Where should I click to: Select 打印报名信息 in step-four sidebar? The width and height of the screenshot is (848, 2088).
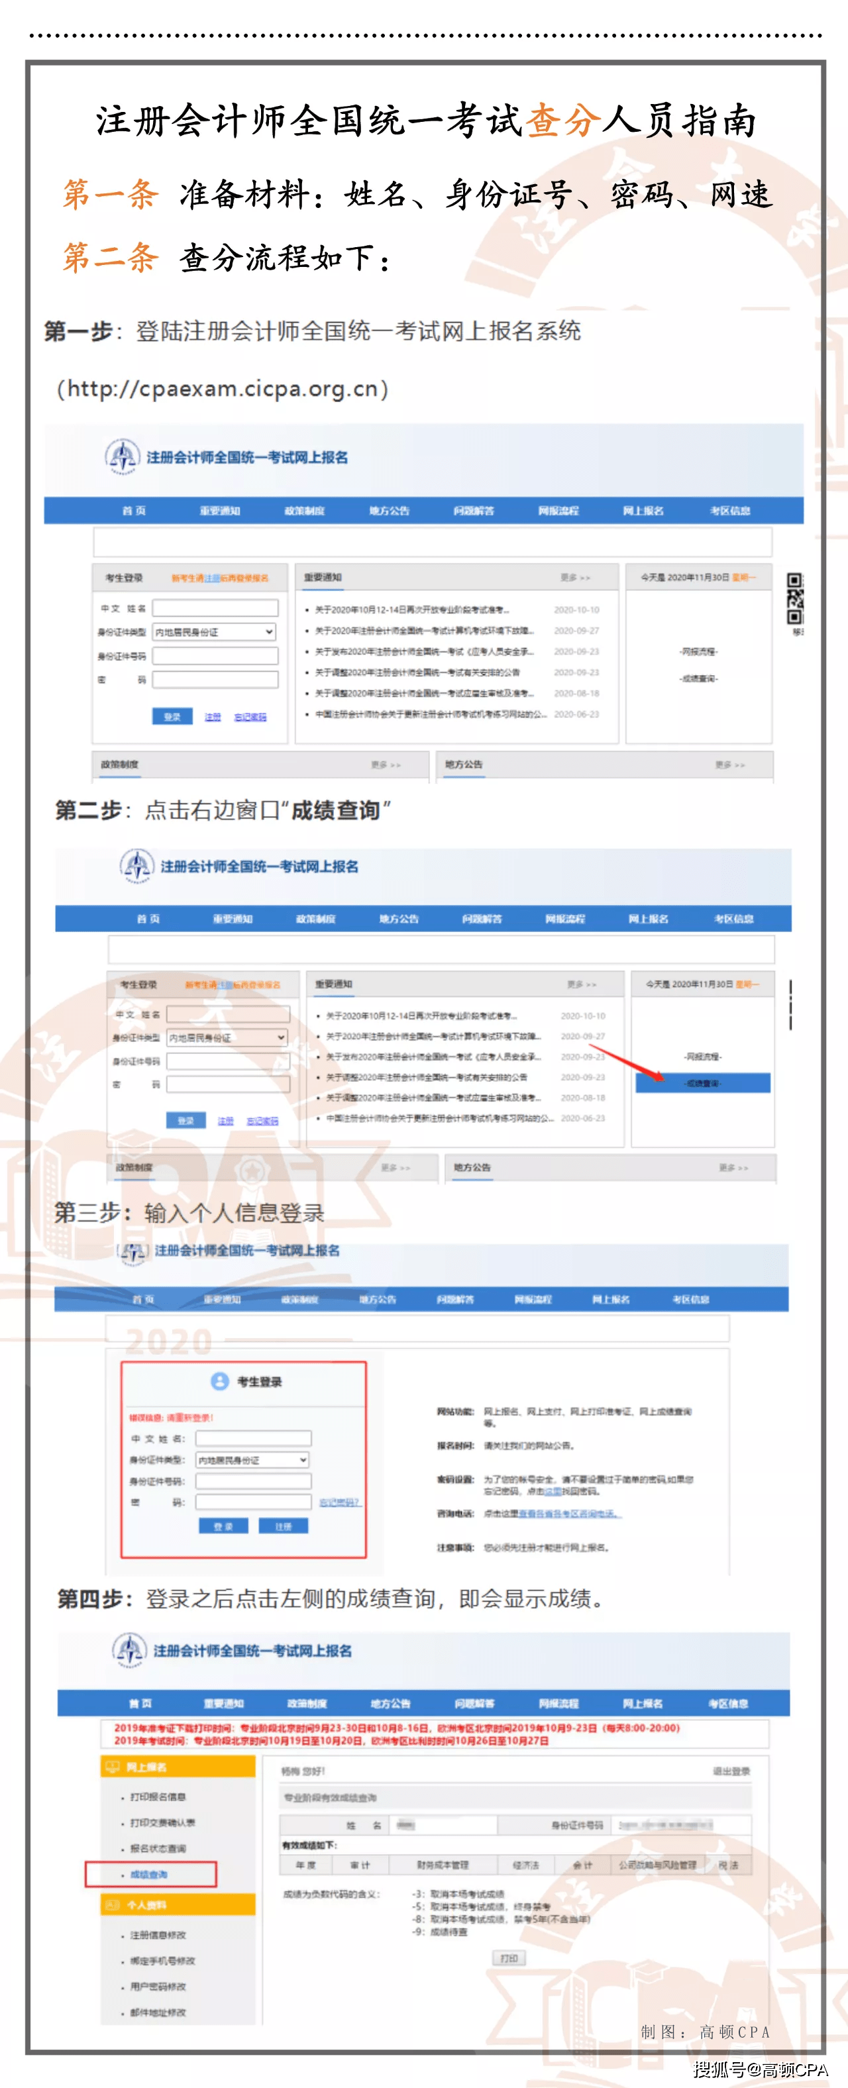(x=157, y=1797)
